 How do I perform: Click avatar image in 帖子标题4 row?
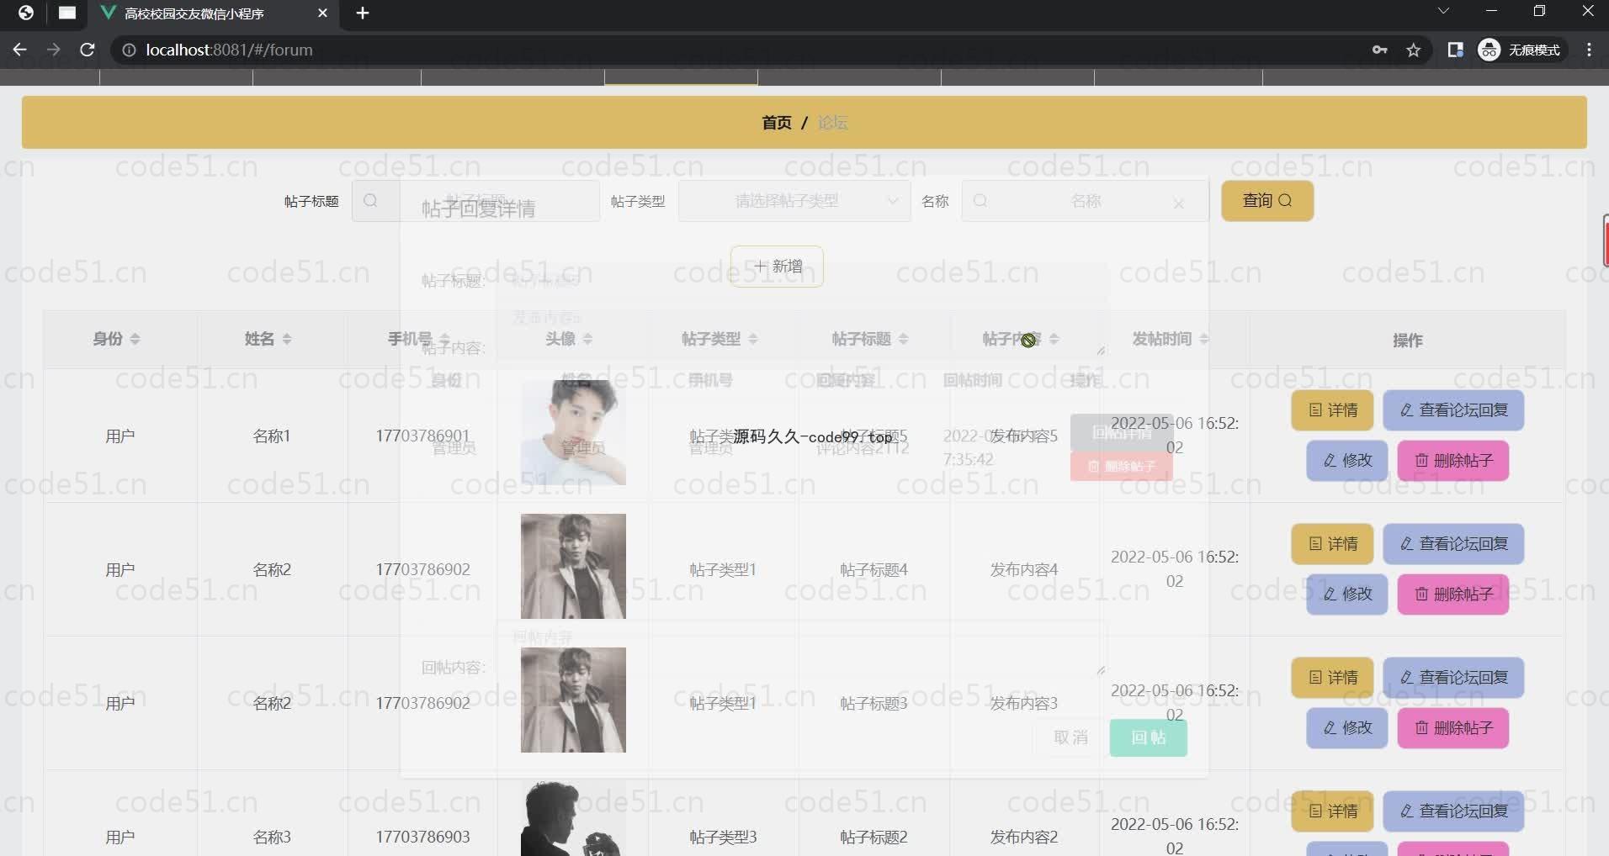pyautogui.click(x=573, y=566)
